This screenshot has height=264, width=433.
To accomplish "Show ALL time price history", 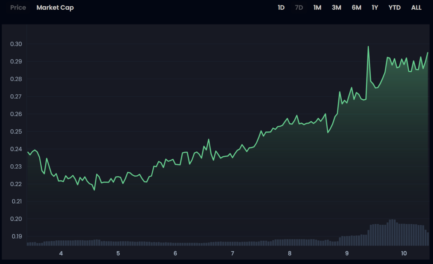I will click(x=416, y=8).
